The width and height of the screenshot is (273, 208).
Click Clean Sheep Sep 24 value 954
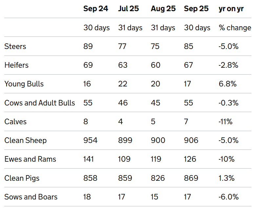click(90, 140)
